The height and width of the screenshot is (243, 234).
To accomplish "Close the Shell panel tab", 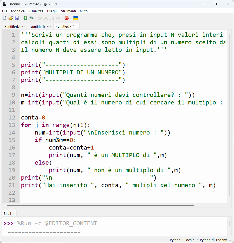I will [13, 213].
